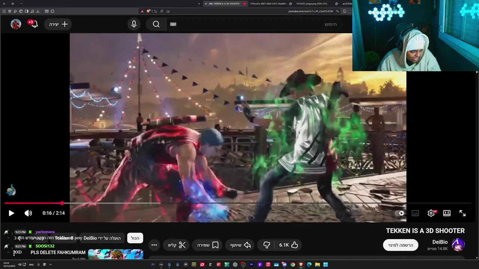Open Premiere Pro from taskbar
Image resolution: width=479 pixels, height=269 pixels.
[x=251, y=265]
